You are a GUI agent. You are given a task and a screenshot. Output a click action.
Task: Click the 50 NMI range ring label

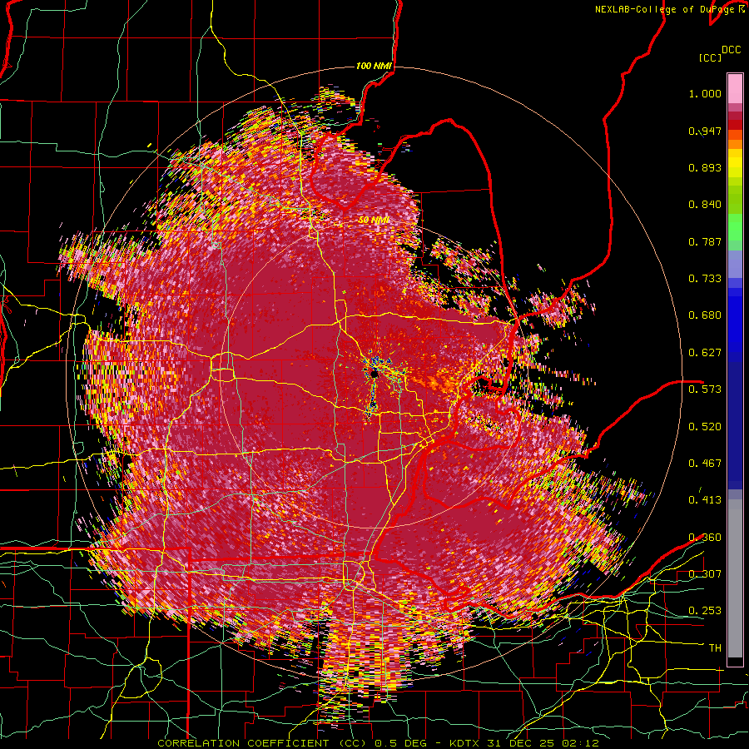(374, 221)
